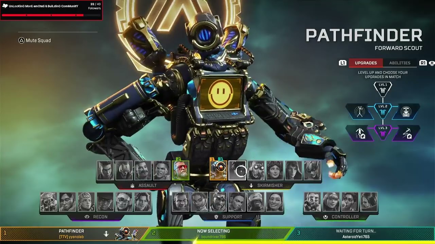This screenshot has width=435, height=244.
Task: Click the R1 bumper prompt
Action: [423, 63]
